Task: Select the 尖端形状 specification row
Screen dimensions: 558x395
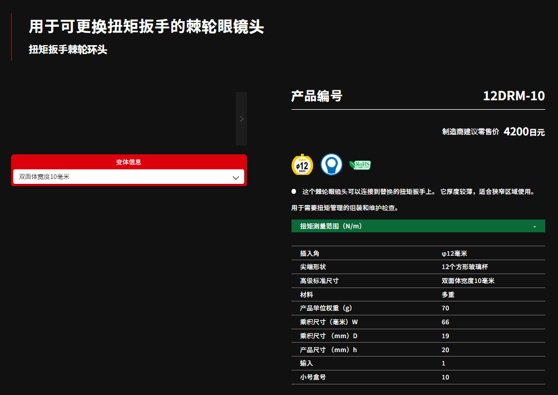Action: pos(418,267)
